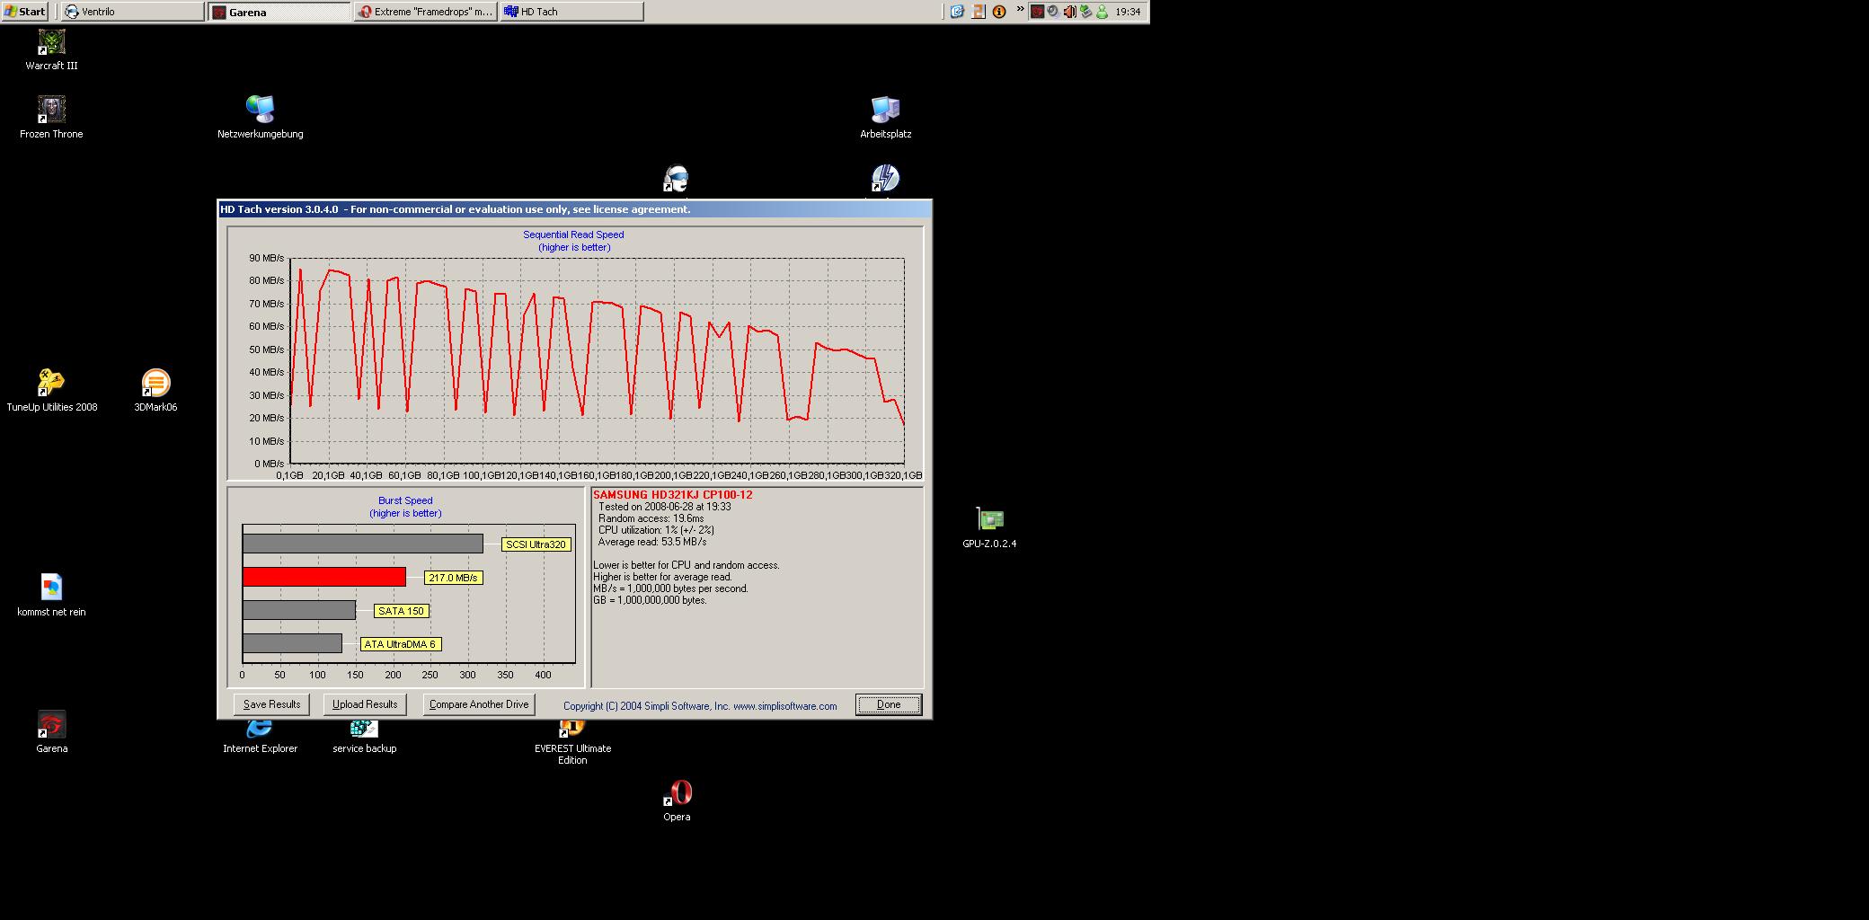Click the Upload Results button

point(365,704)
